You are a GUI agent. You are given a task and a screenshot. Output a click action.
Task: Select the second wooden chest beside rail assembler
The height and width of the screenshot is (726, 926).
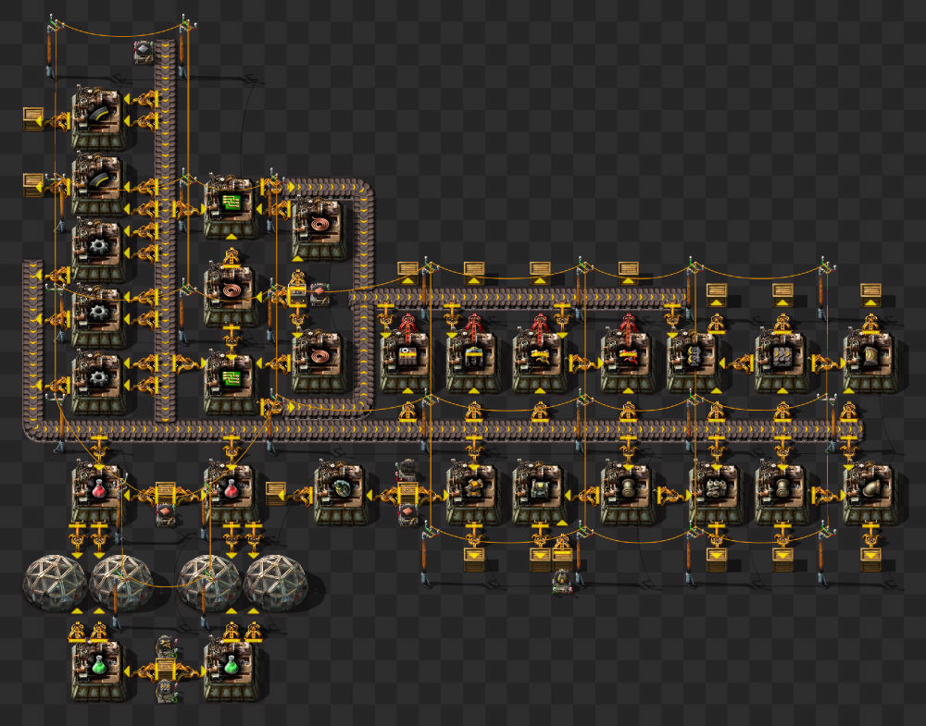click(33, 184)
